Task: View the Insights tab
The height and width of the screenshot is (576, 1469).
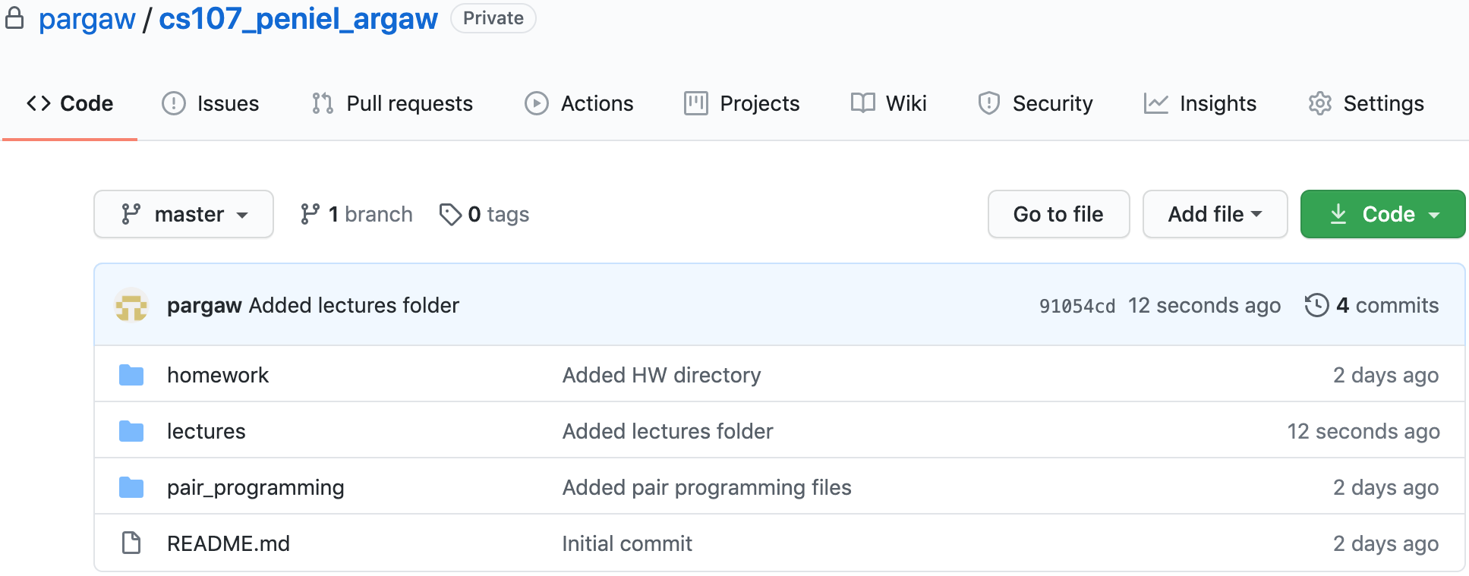Action: pos(1199,103)
